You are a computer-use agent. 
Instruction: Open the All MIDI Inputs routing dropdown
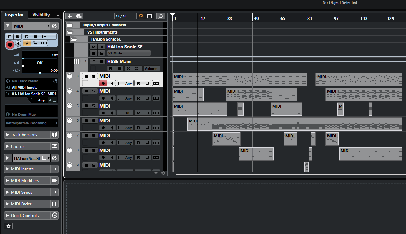31,87
